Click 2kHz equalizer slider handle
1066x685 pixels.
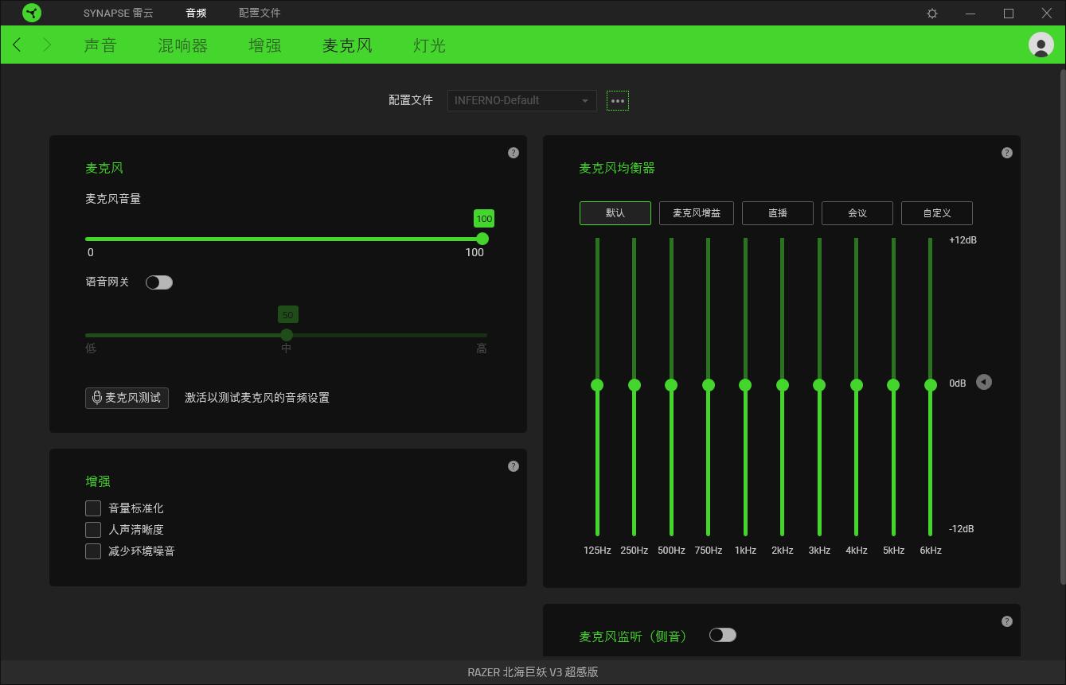pyautogui.click(x=783, y=385)
